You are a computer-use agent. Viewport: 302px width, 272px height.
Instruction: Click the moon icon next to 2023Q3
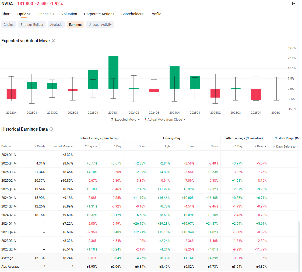click(15, 241)
